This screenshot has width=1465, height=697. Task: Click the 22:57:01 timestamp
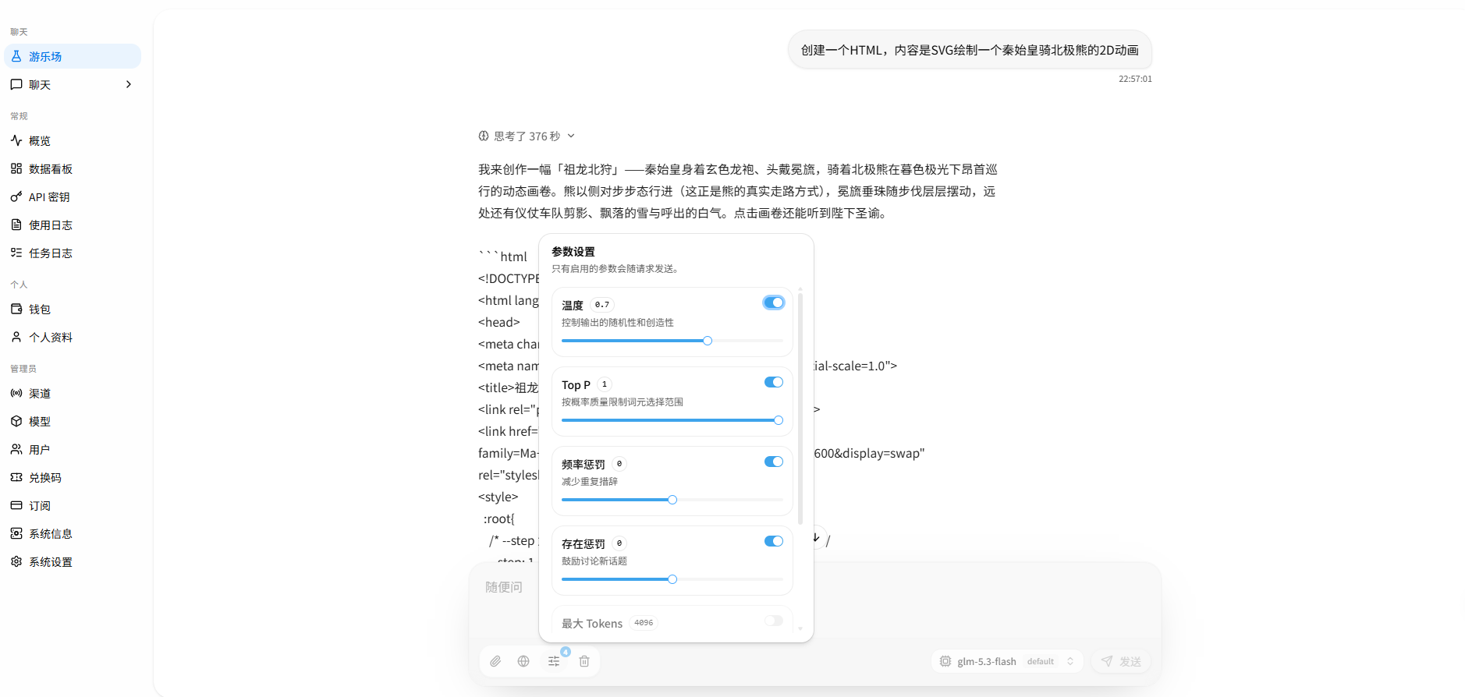1135,79
